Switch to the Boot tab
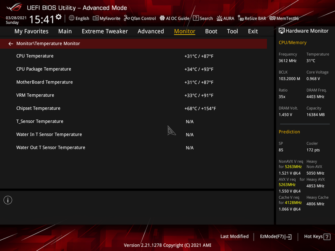The image size is (335, 251). pos(211,31)
